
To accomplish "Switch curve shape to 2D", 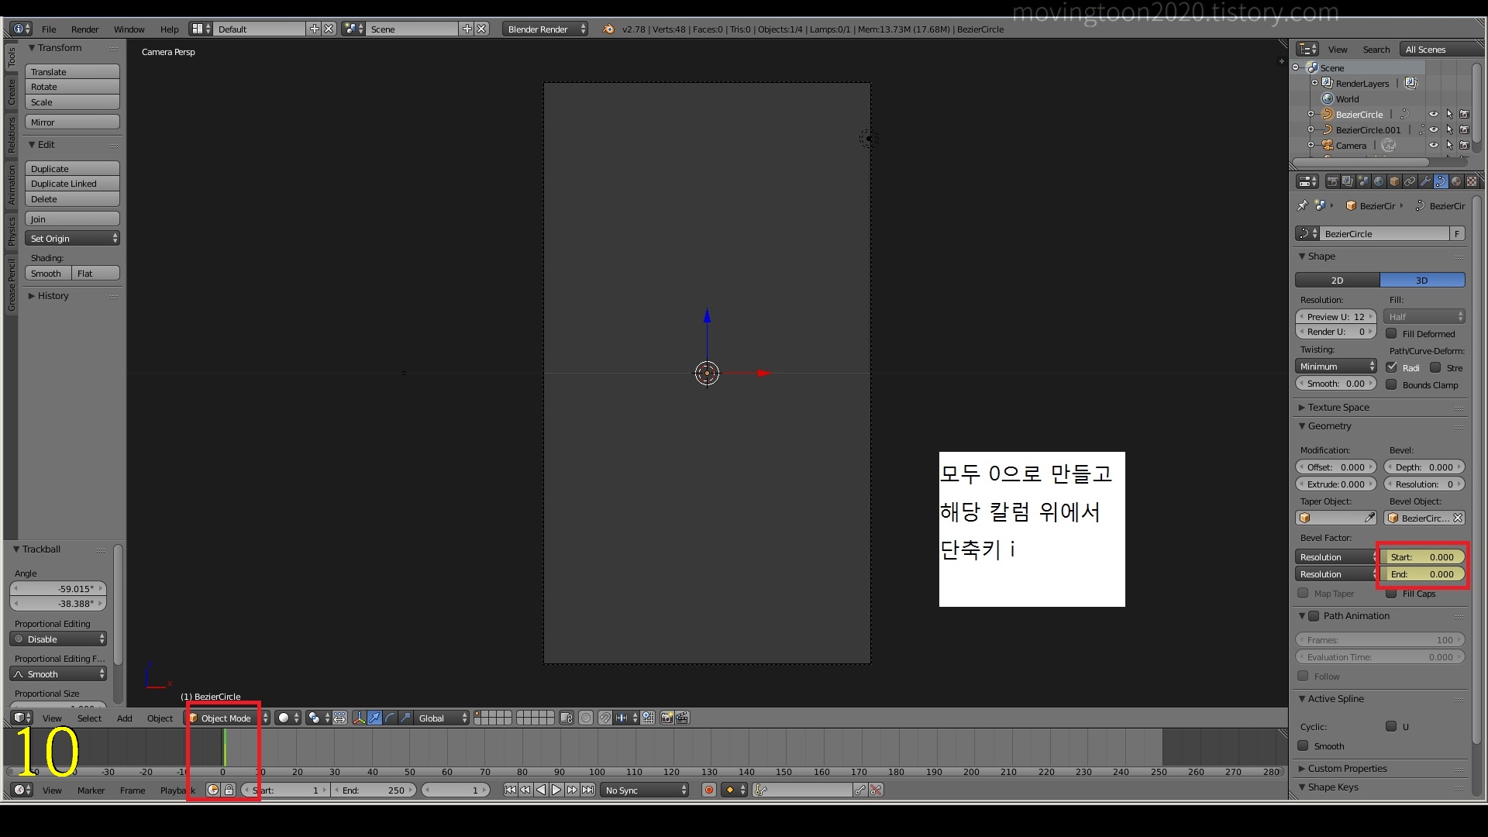I will tap(1337, 280).
